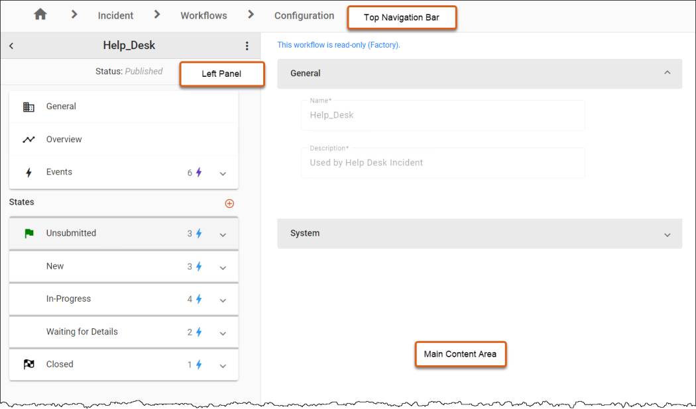Expand the System section
This screenshot has height=409, width=696.
point(667,233)
